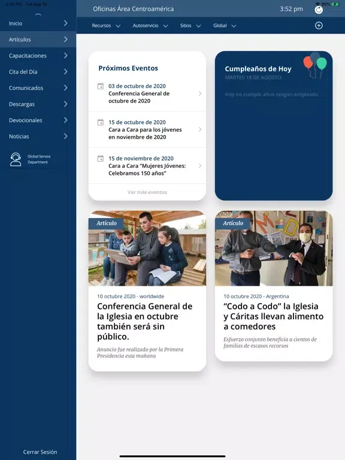Open Codo a Codo article headline

pos(273,316)
